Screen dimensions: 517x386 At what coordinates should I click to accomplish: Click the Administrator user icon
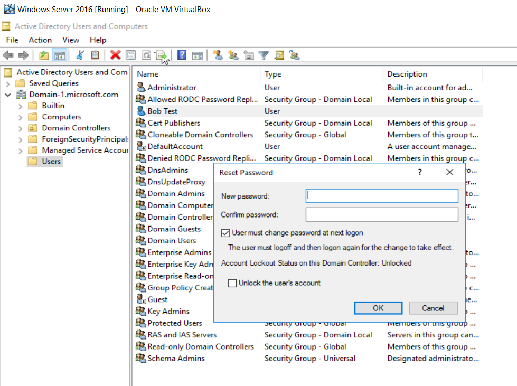pyautogui.click(x=141, y=87)
